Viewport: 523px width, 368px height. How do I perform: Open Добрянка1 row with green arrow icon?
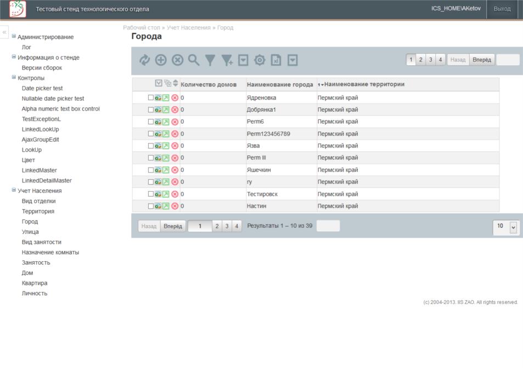166,110
